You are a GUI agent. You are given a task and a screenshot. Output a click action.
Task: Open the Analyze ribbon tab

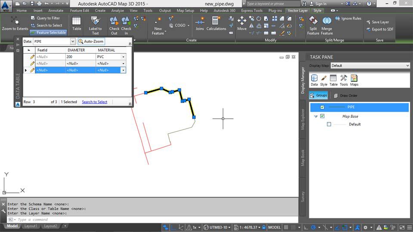pyautogui.click(x=117, y=10)
